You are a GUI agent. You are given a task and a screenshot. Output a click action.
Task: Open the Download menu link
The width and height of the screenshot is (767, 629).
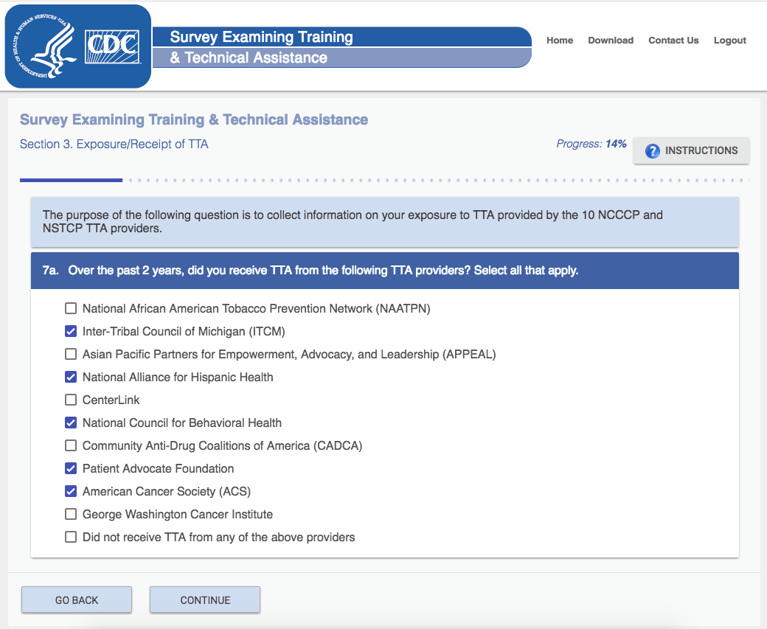pos(611,41)
